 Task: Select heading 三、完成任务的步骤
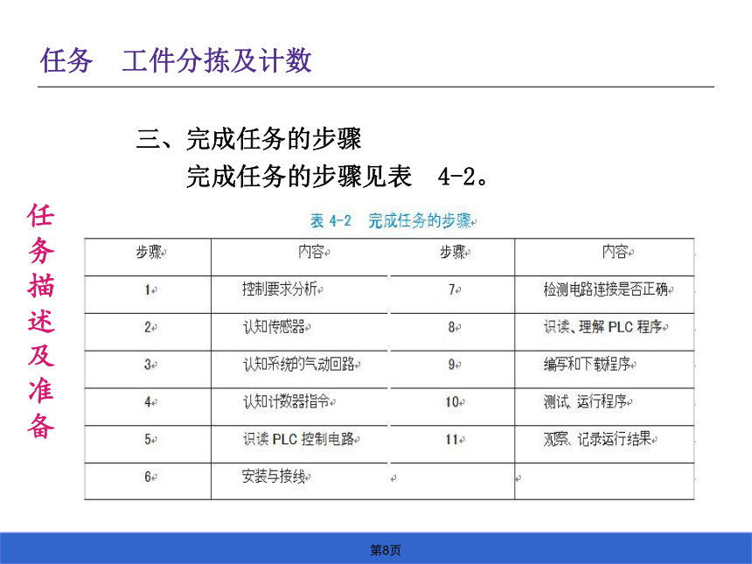point(248,139)
